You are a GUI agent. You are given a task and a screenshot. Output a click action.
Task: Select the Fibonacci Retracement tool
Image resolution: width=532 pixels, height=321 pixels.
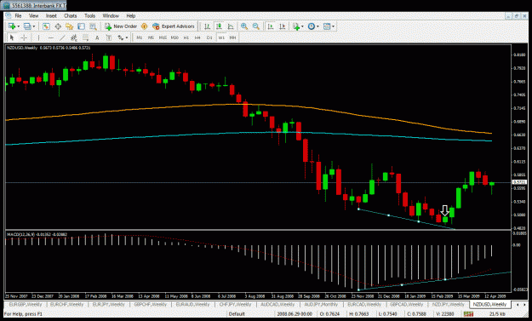[x=85, y=37]
